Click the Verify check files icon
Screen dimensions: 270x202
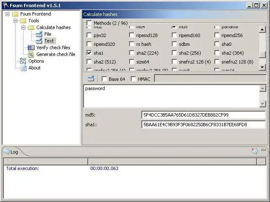pyautogui.click(x=31, y=48)
